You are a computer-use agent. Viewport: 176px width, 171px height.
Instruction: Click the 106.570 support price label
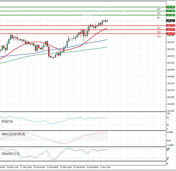[x=171, y=25]
